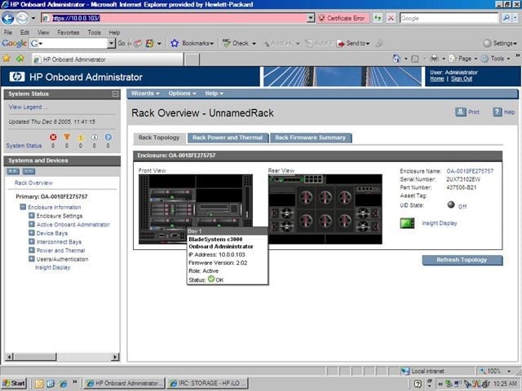Click the unknown question status icon
Viewport: 522px width, 391px height.
[108, 137]
